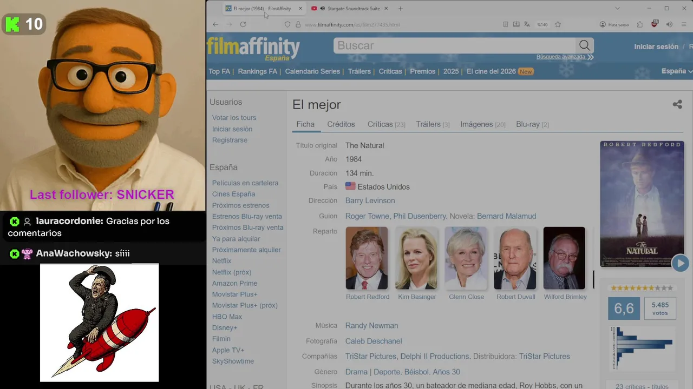Open Bernard Malamud novel author link

(506, 216)
